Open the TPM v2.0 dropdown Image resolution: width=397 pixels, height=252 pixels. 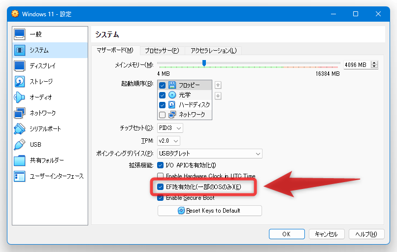coord(168,141)
